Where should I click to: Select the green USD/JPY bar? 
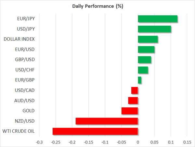coord(154,29)
